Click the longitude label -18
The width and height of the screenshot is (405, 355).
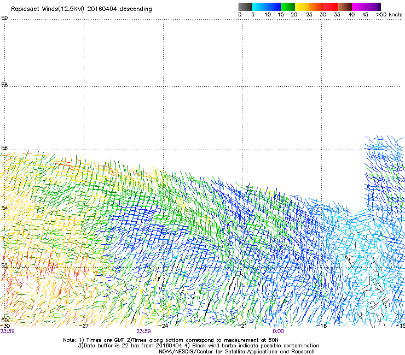pos(322,326)
